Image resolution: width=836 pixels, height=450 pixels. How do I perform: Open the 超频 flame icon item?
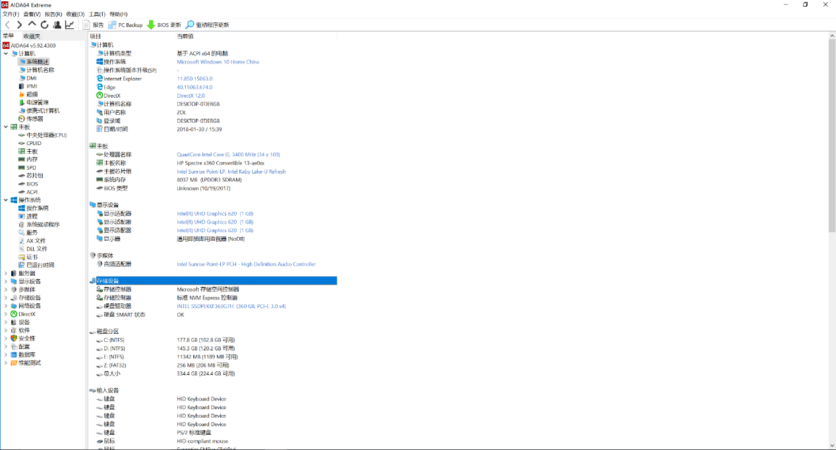coord(27,94)
